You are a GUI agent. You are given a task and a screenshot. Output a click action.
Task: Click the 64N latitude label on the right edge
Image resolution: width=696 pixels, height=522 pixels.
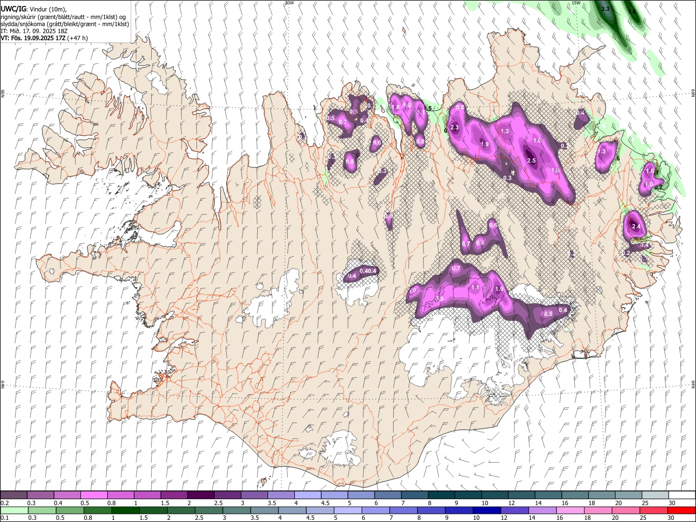(693, 384)
